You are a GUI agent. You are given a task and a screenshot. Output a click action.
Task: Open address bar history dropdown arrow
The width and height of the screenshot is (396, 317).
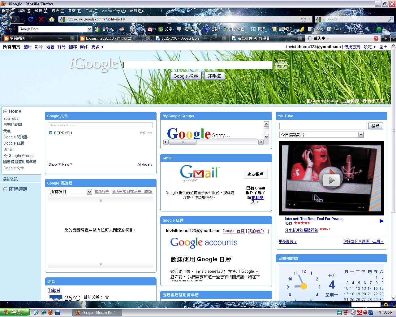click(x=310, y=19)
